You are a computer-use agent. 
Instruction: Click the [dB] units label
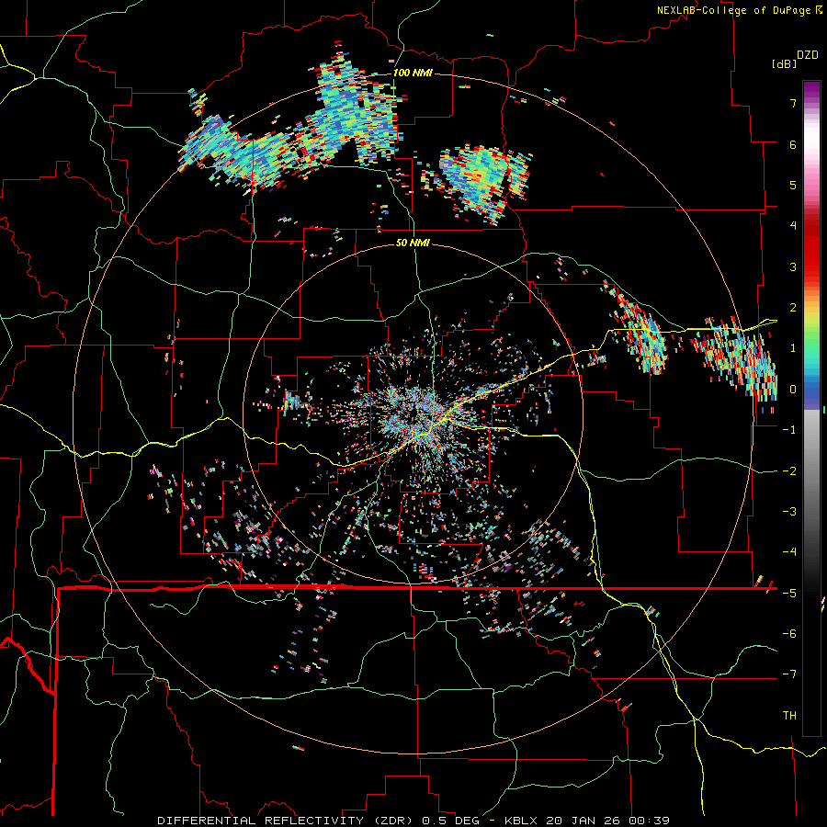point(785,63)
